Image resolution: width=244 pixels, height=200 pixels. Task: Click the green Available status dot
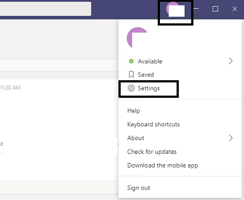131,61
